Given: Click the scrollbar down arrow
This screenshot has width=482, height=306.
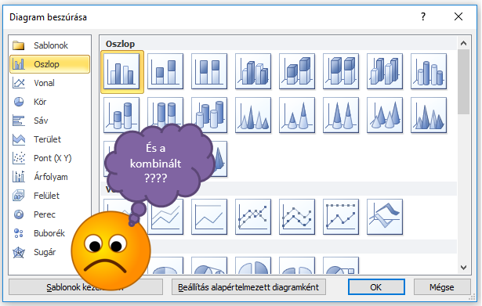Looking at the screenshot, I should click(463, 268).
